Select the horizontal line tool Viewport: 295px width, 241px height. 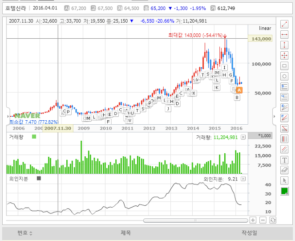[284, 35]
